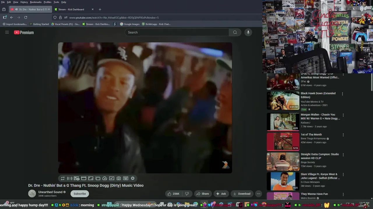Viewport: 373px width, 209px height.
Task: Subscribe to Unearthed Sound
Action: [80, 194]
